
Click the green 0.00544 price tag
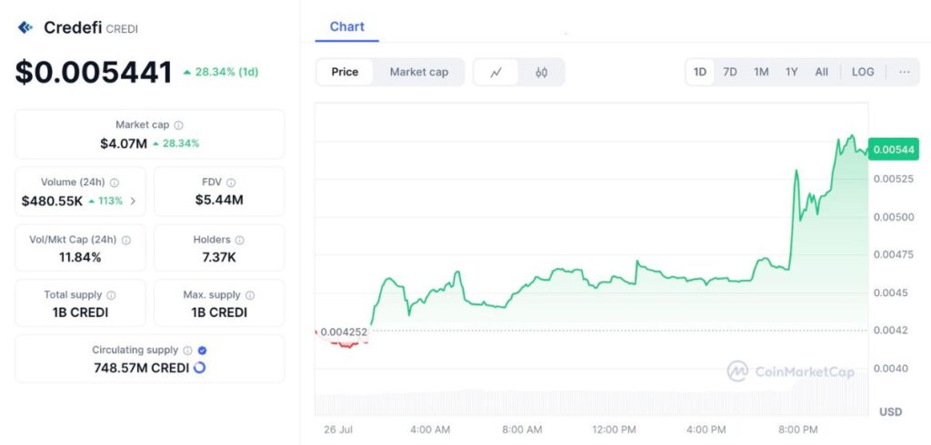tap(894, 150)
